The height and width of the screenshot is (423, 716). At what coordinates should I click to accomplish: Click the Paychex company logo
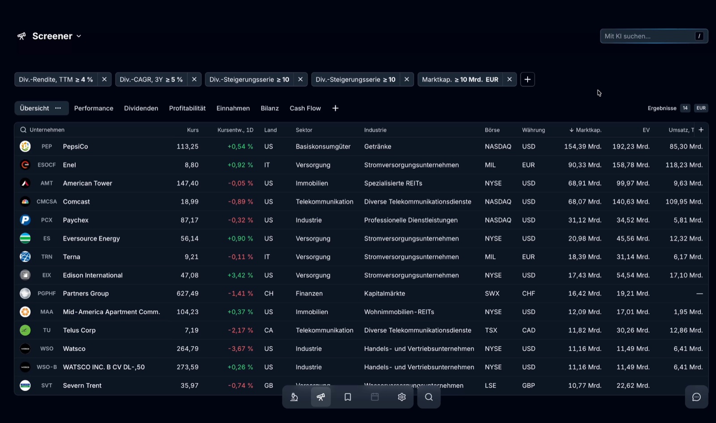[x=25, y=220]
